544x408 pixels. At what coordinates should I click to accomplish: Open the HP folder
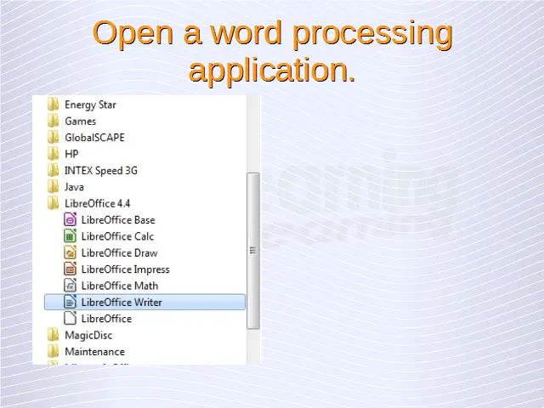coord(71,154)
